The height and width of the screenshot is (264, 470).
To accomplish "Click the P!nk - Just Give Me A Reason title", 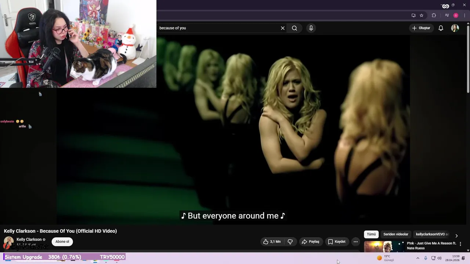I will coord(431,246).
